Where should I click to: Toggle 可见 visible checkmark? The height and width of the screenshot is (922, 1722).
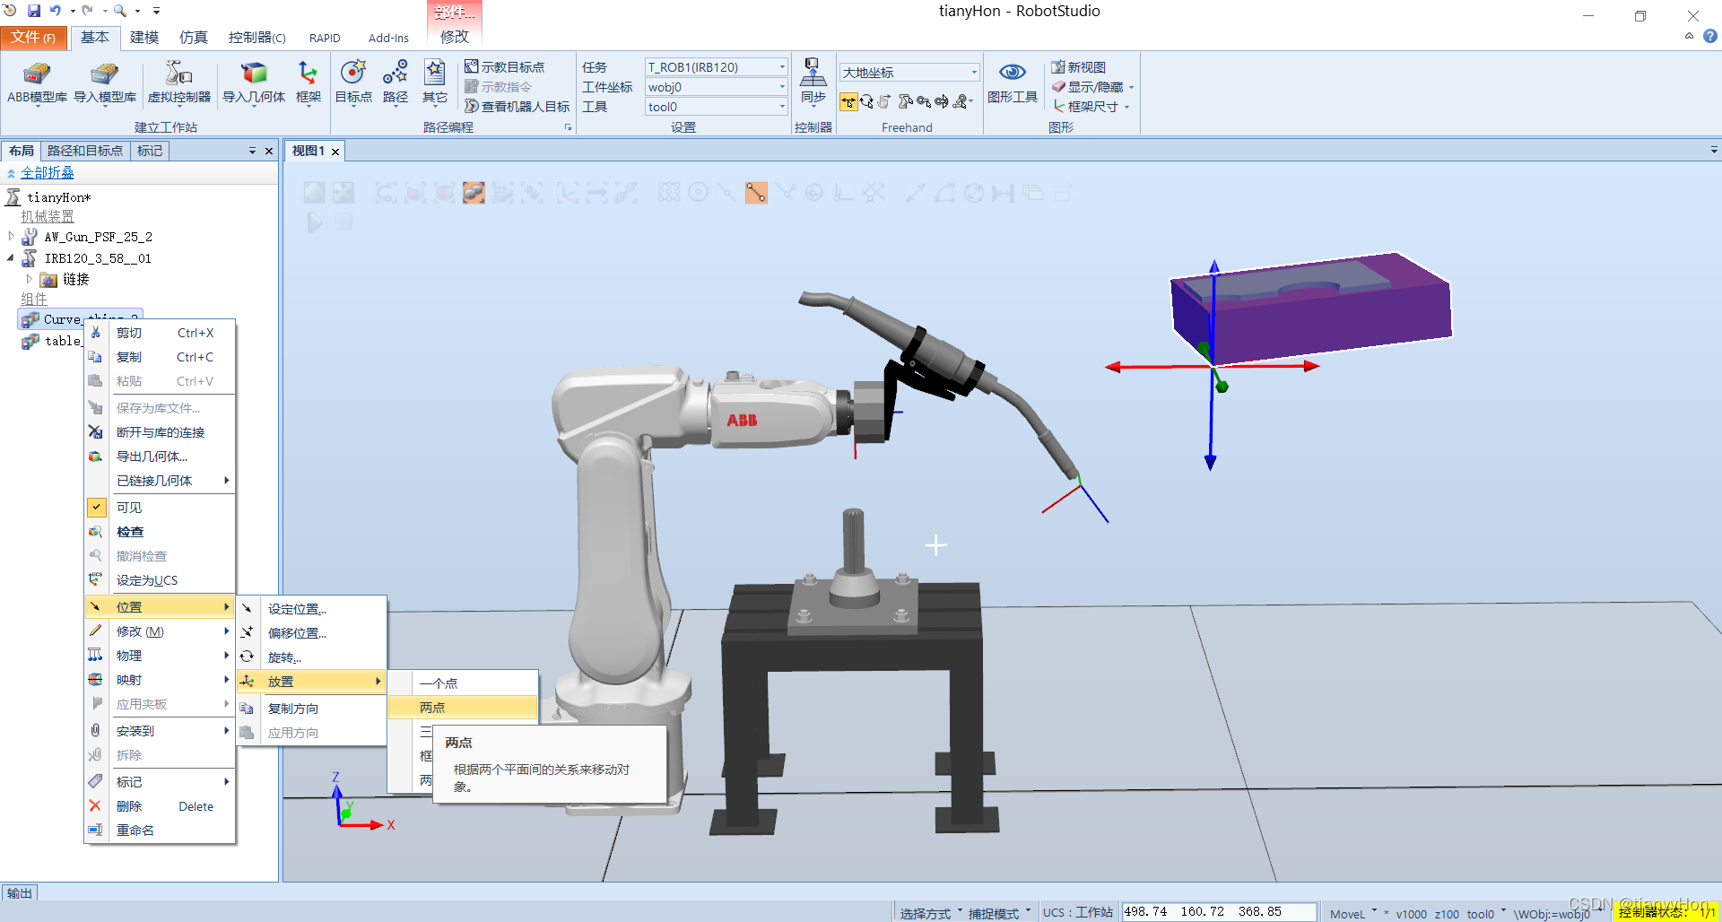tap(97, 507)
